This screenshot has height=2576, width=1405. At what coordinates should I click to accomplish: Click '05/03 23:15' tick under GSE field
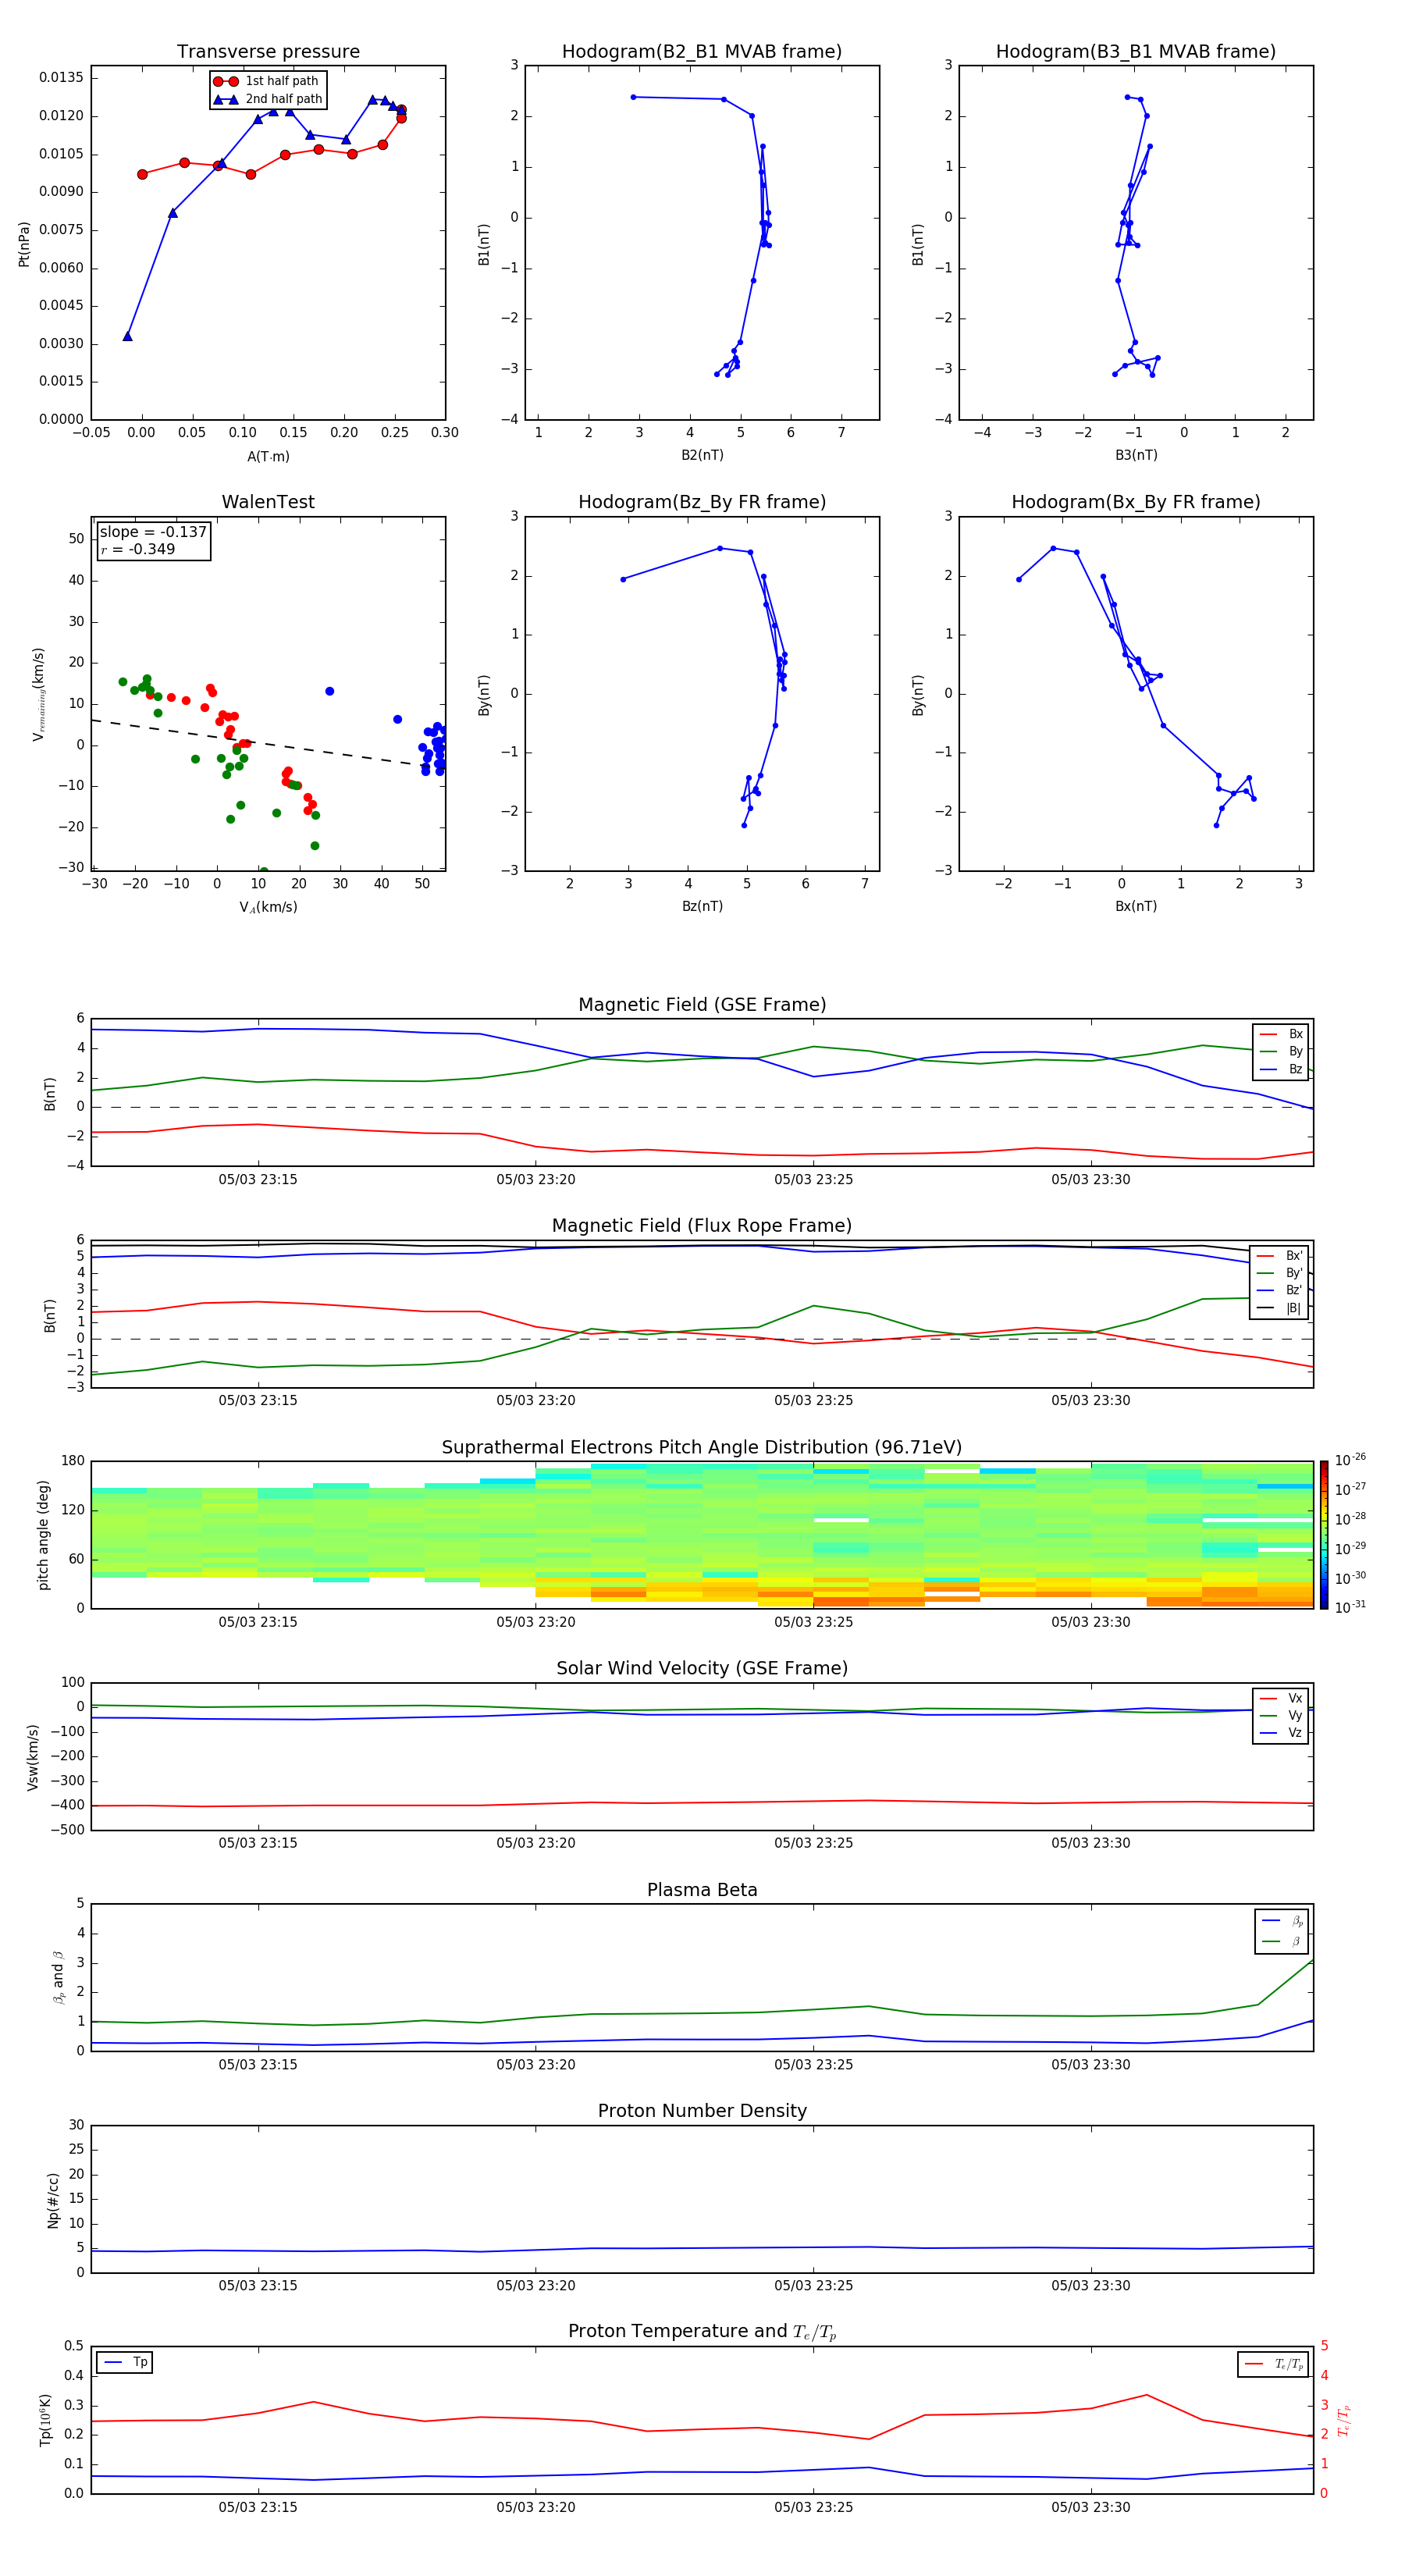[x=258, y=1180]
